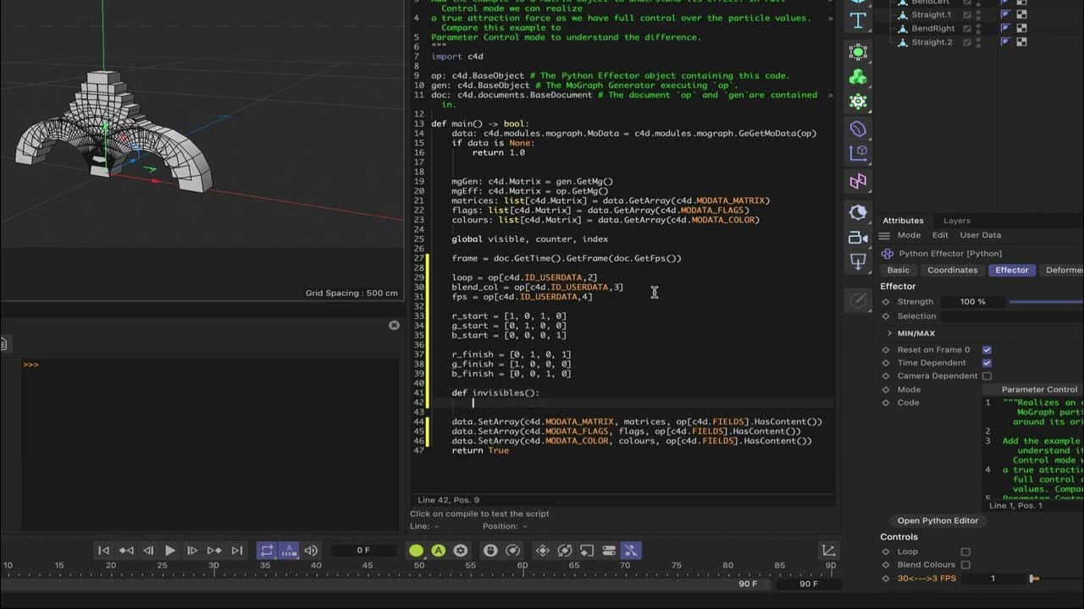Select the Basic tab
Viewport: 1084px width, 609px height.
click(x=899, y=270)
